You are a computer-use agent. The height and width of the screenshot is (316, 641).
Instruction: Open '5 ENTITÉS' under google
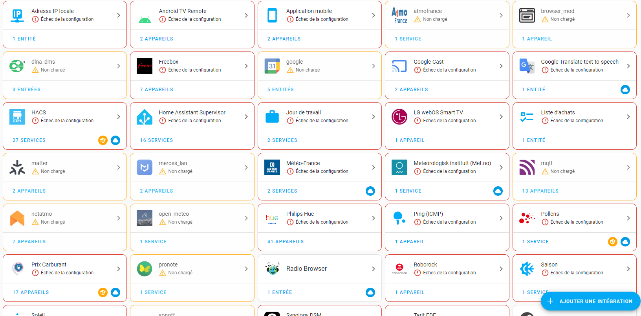click(280, 90)
